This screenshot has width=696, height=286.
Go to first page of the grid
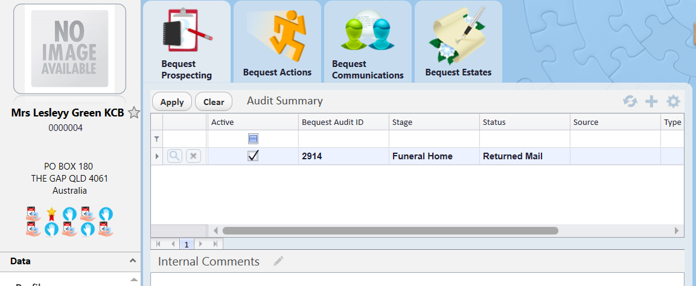click(158, 244)
